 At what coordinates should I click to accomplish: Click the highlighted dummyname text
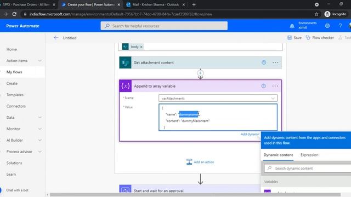[189, 114]
